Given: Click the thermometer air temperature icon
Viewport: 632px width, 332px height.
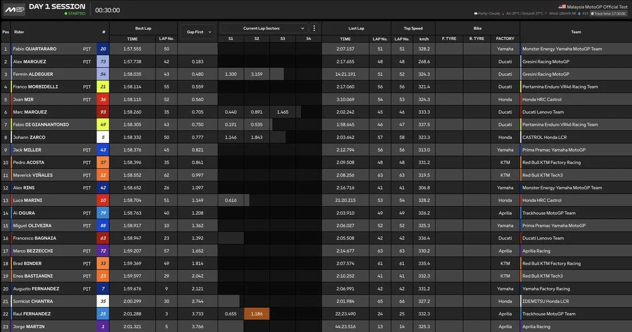Looking at the screenshot, I should (503, 13).
